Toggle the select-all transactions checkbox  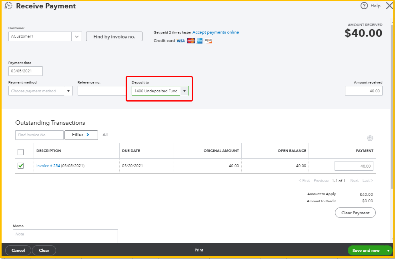click(x=20, y=152)
